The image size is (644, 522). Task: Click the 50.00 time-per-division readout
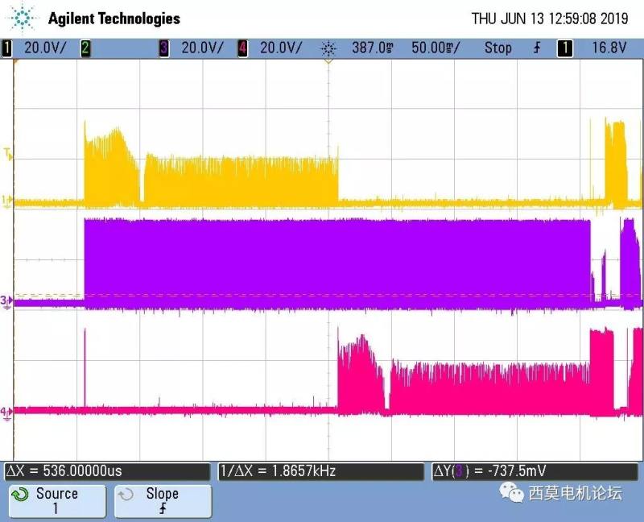(x=435, y=48)
